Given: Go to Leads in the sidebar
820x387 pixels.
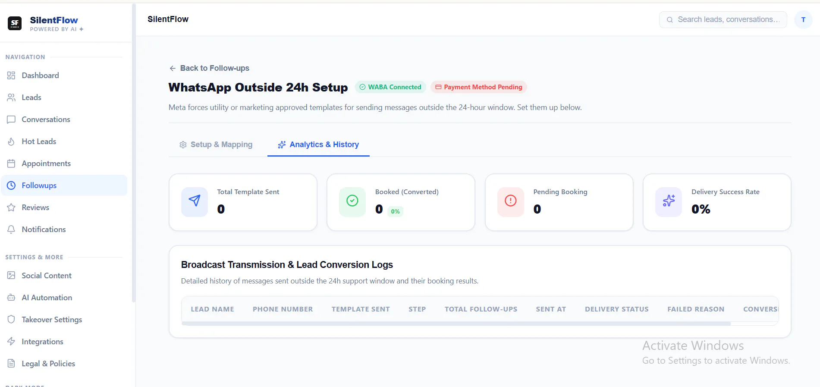Looking at the screenshot, I should click(64, 98).
